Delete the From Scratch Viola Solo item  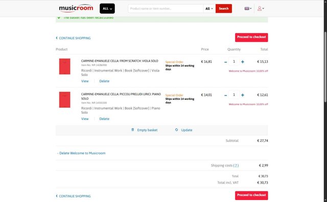click(104, 81)
